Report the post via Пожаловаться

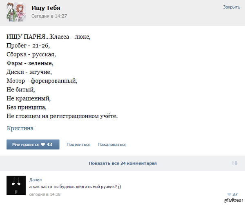tap(112, 145)
